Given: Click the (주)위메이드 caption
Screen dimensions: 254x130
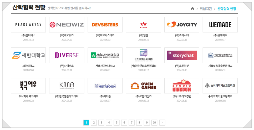Looking at the screenshot, I should (220, 35).
